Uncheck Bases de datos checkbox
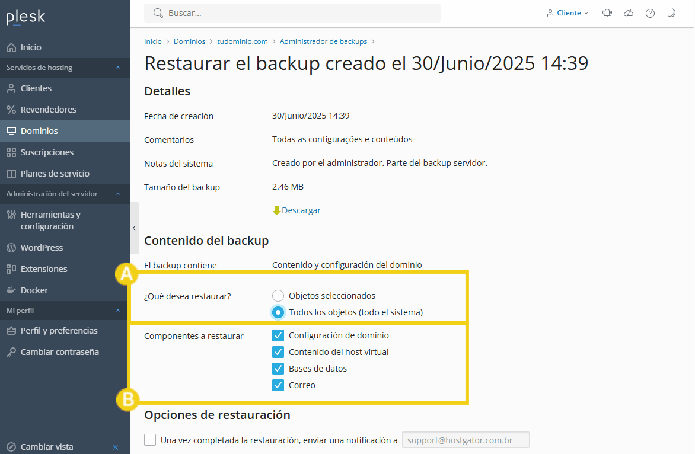 [x=278, y=369]
